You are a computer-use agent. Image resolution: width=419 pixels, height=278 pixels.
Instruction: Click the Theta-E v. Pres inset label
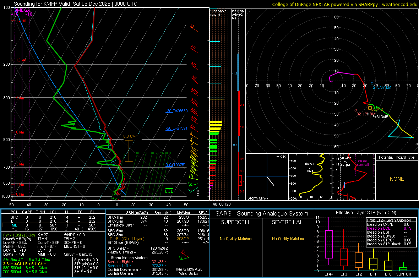[310, 167]
